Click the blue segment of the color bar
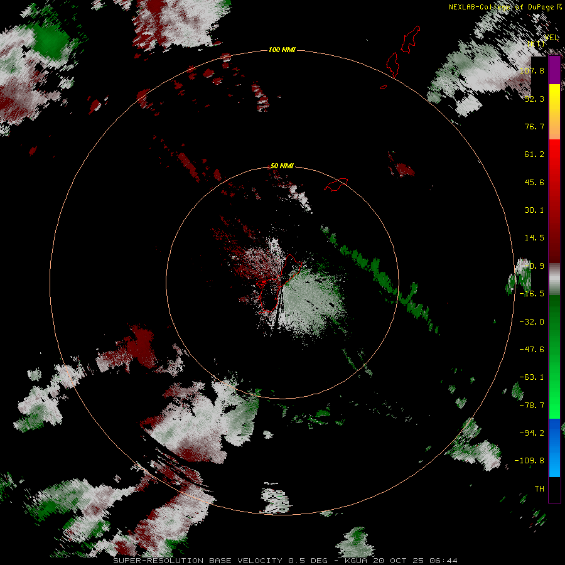The width and height of the screenshot is (565, 565). [554, 448]
